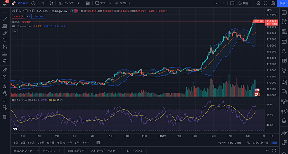Open the emoji icons tool
Image resolution: width=288 pixels, height=154 pixels.
pyautogui.click(x=5, y=60)
